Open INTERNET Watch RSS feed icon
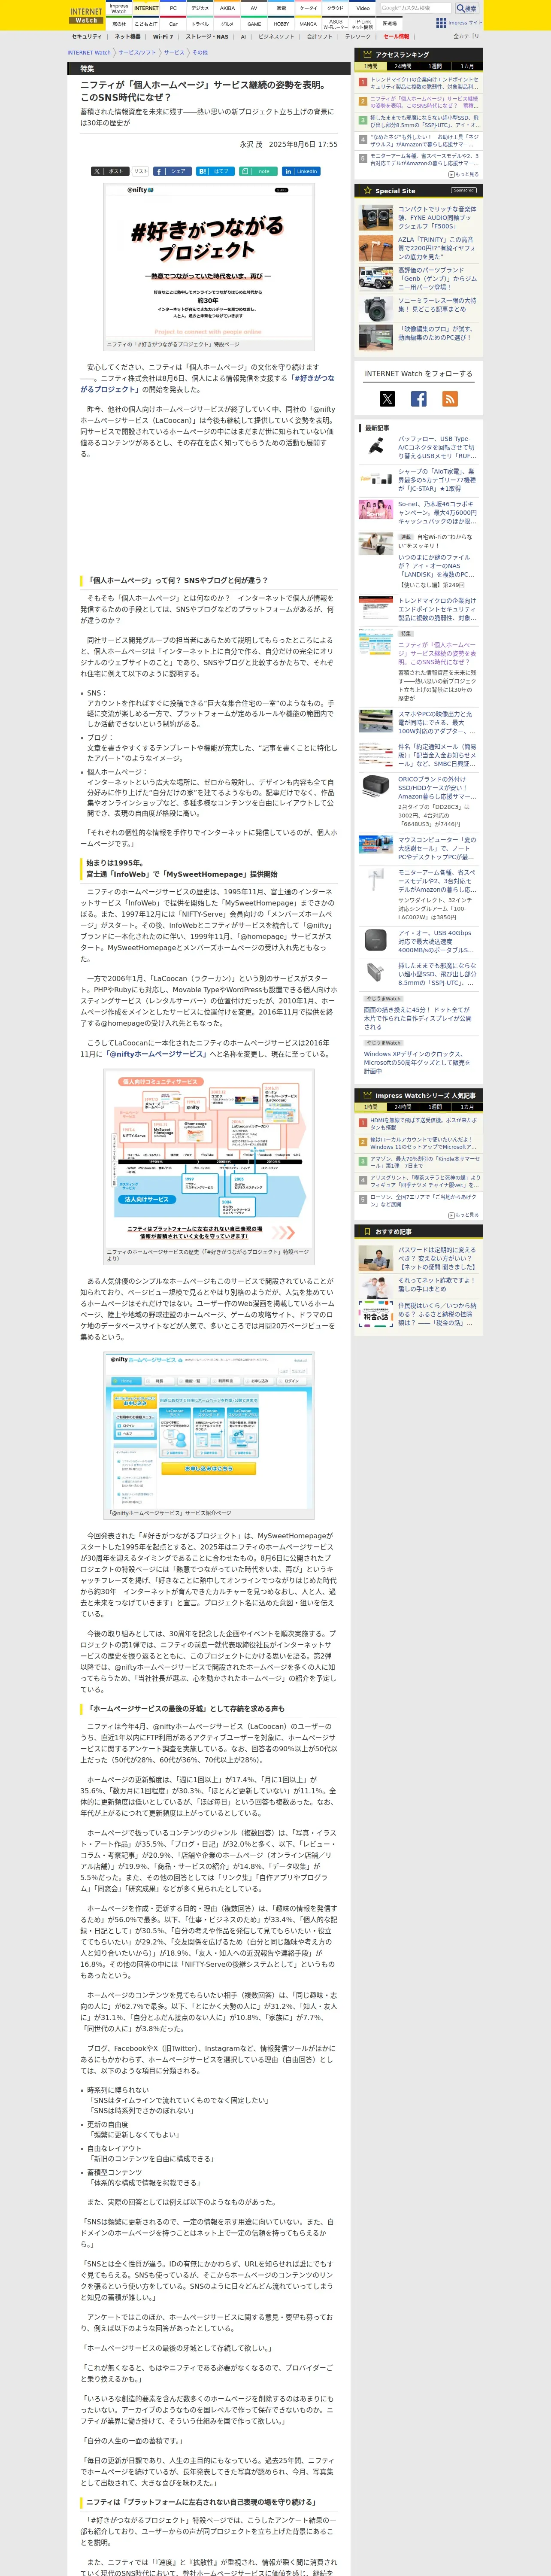 450,399
